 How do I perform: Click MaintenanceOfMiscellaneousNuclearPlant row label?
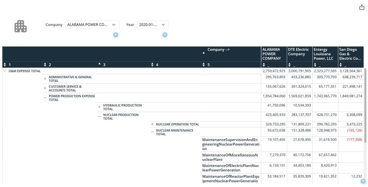(230, 157)
